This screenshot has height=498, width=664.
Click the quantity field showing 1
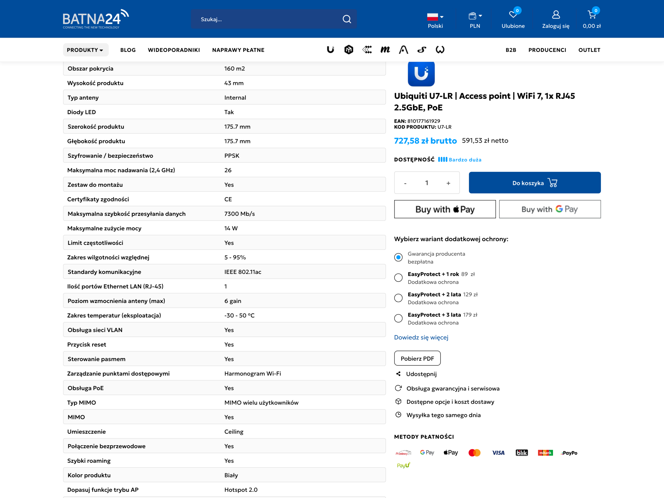click(x=427, y=183)
